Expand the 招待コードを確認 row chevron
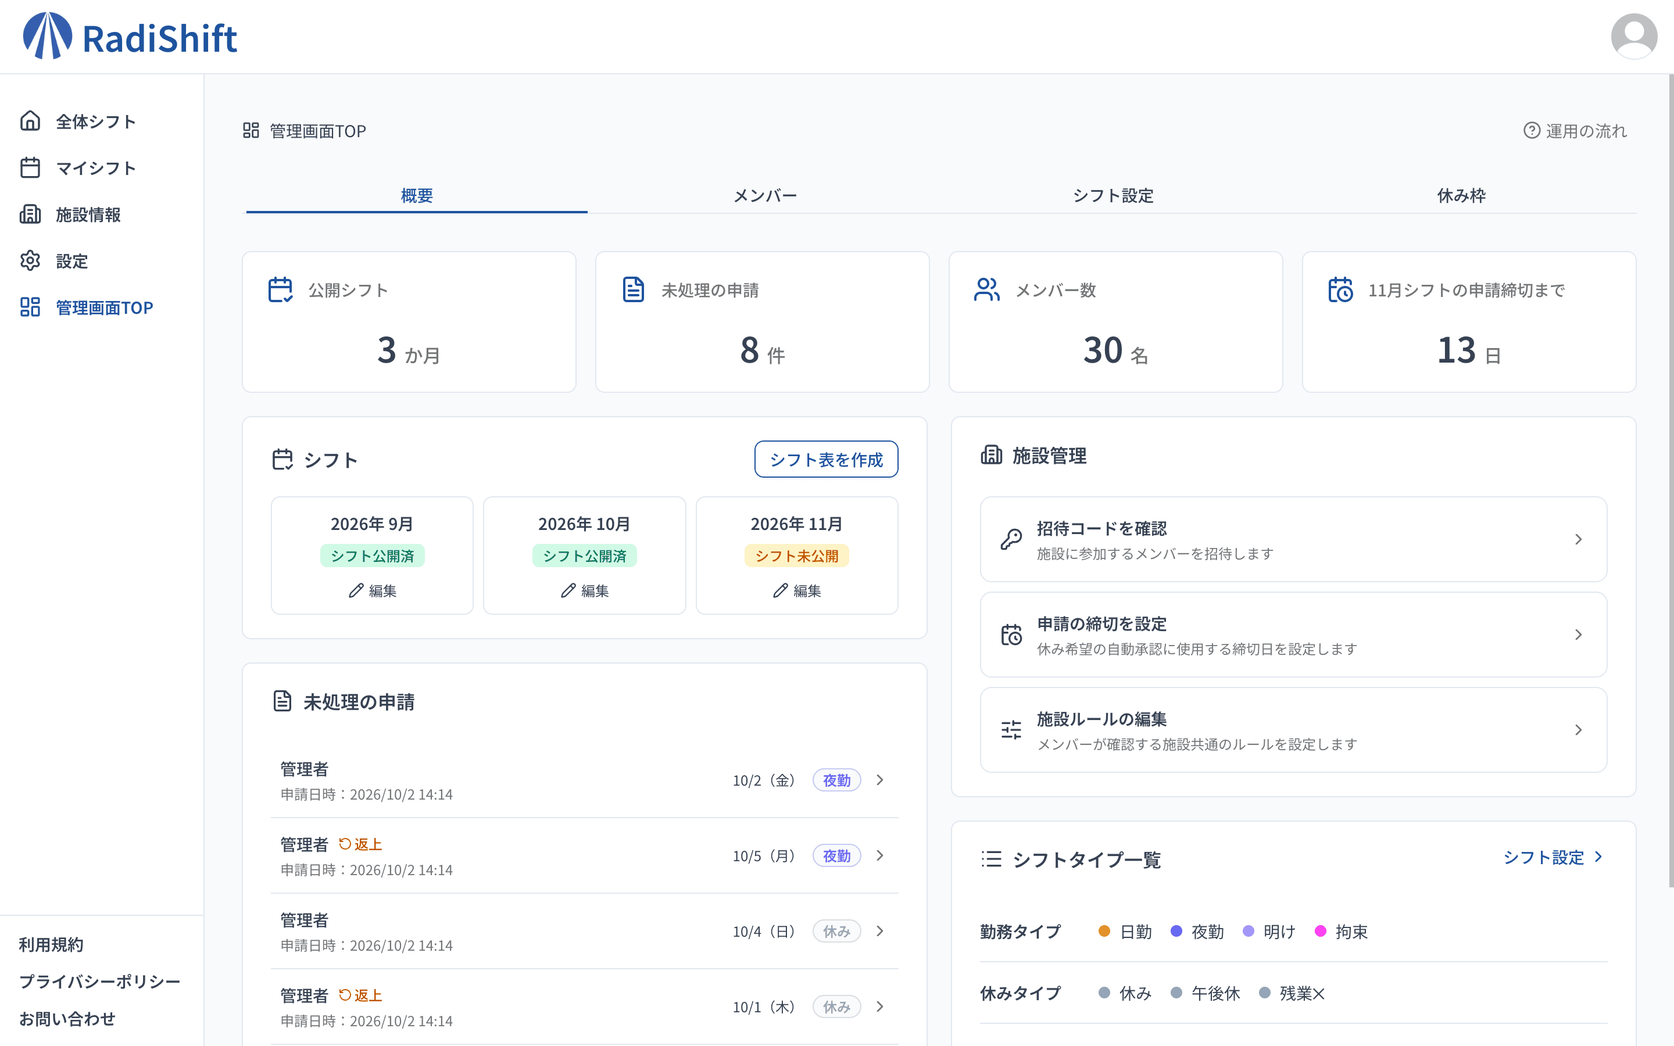The height and width of the screenshot is (1046, 1674). click(1579, 540)
